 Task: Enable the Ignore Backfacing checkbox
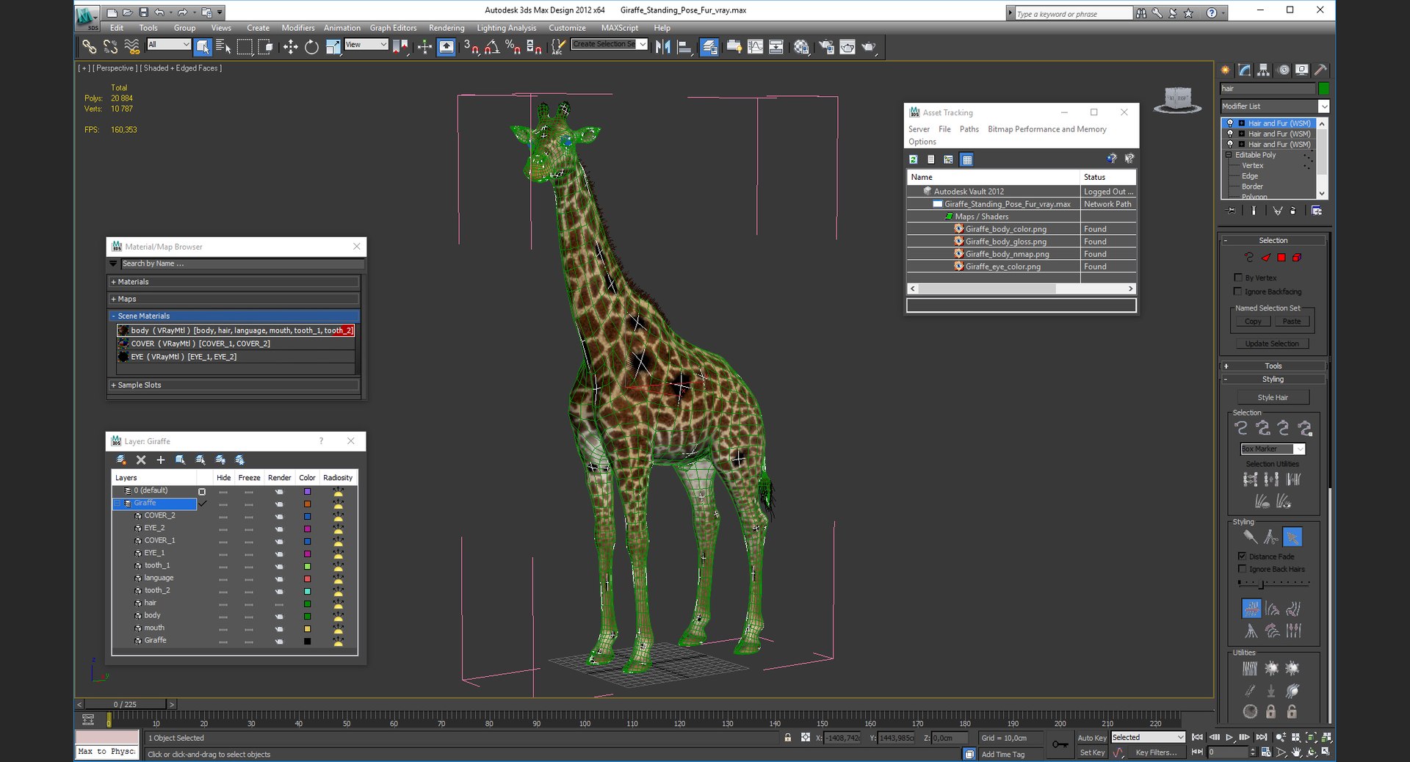click(1239, 291)
